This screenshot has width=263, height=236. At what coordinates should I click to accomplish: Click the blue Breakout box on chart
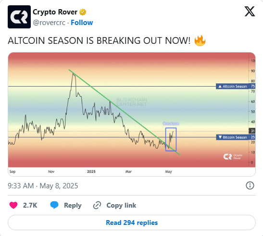[171, 139]
